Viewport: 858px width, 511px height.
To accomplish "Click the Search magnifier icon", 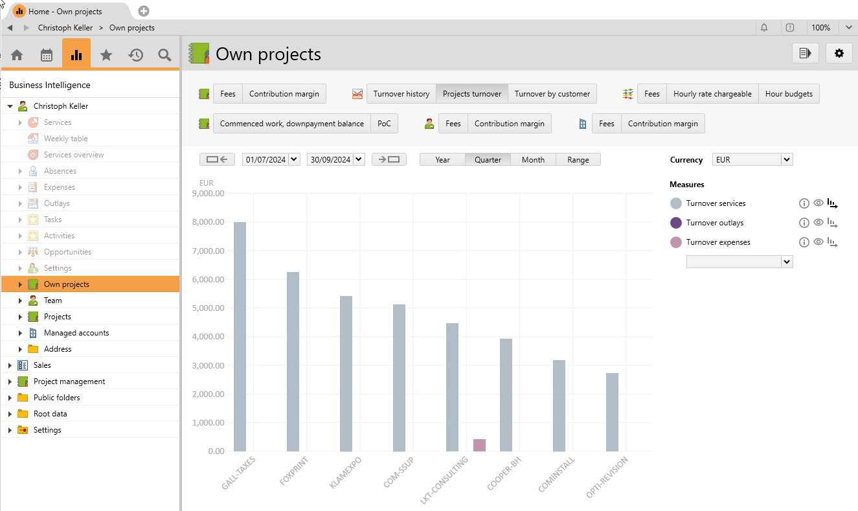I will (164, 55).
